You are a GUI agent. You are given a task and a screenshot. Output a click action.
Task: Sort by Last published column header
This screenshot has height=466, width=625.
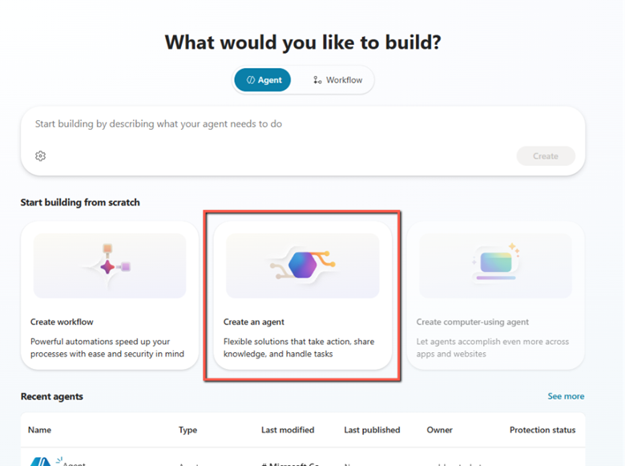372,430
